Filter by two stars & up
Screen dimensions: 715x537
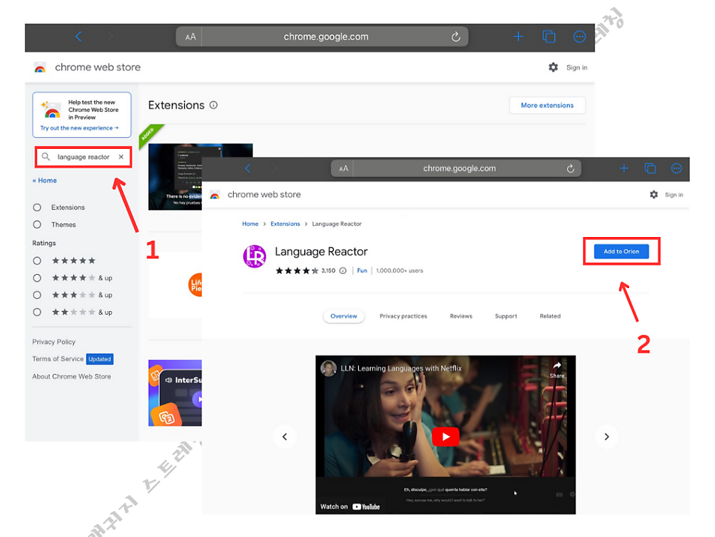[x=38, y=312]
